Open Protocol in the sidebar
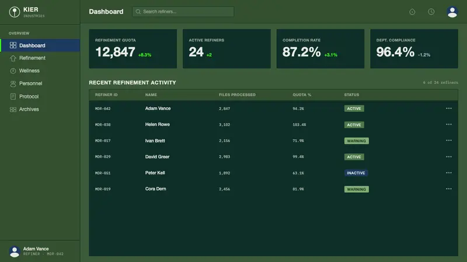The height and width of the screenshot is (262, 467). 40,97
